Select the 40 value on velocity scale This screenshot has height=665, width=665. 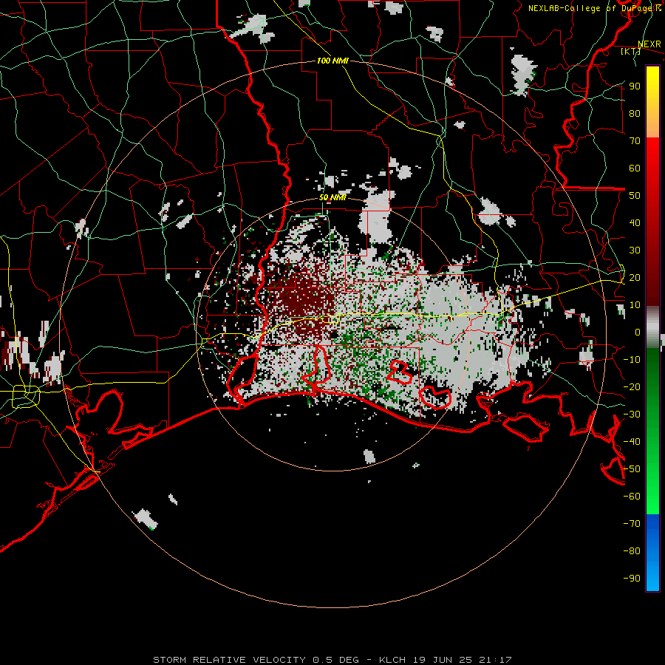635,222
